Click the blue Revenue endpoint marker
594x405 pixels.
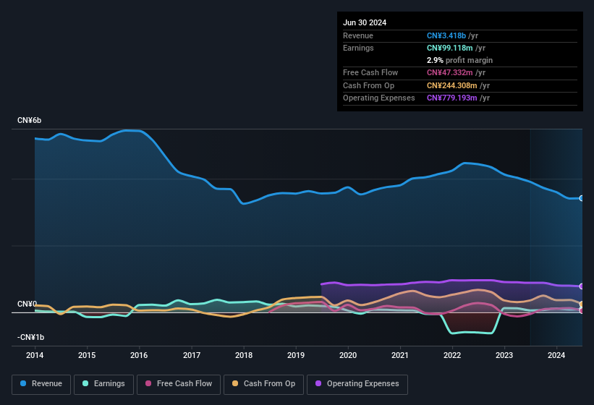tap(582, 198)
